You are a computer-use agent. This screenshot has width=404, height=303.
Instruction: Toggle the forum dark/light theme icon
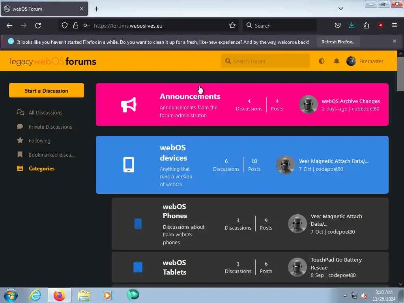pyautogui.click(x=321, y=61)
